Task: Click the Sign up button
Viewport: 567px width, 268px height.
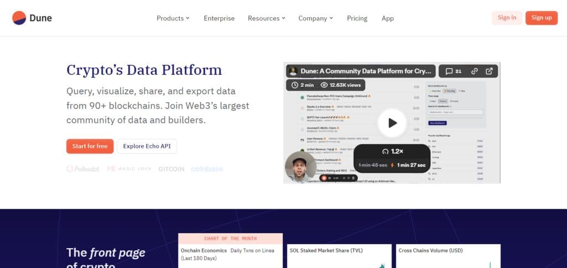Action: (542, 18)
